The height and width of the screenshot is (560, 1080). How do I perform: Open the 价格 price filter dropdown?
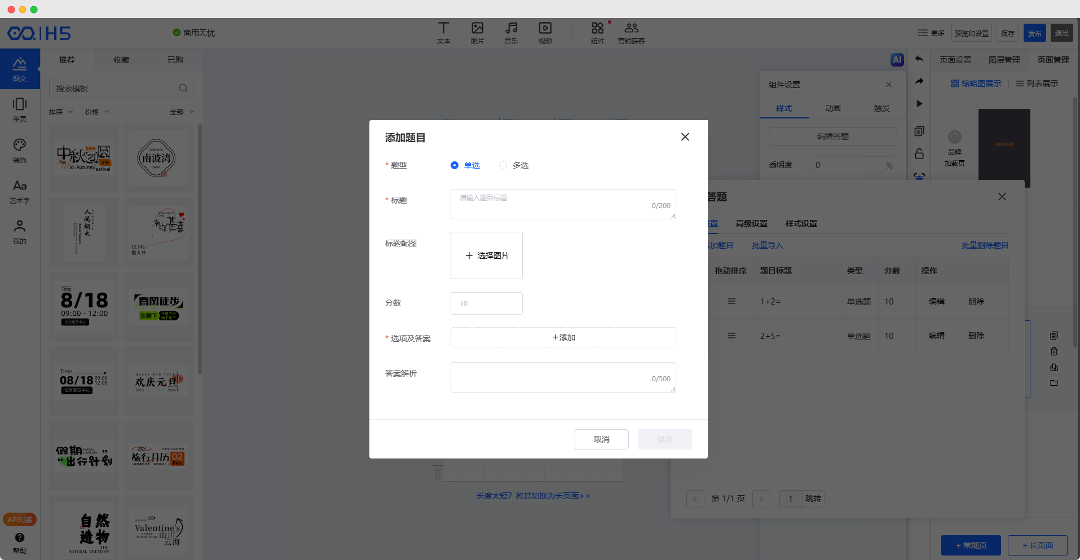click(97, 112)
